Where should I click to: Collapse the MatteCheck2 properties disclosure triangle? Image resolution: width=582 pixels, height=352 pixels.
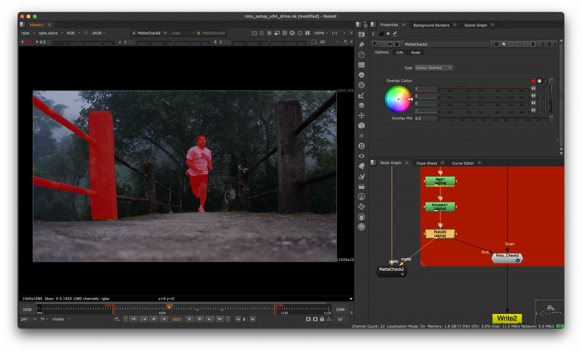[375, 44]
